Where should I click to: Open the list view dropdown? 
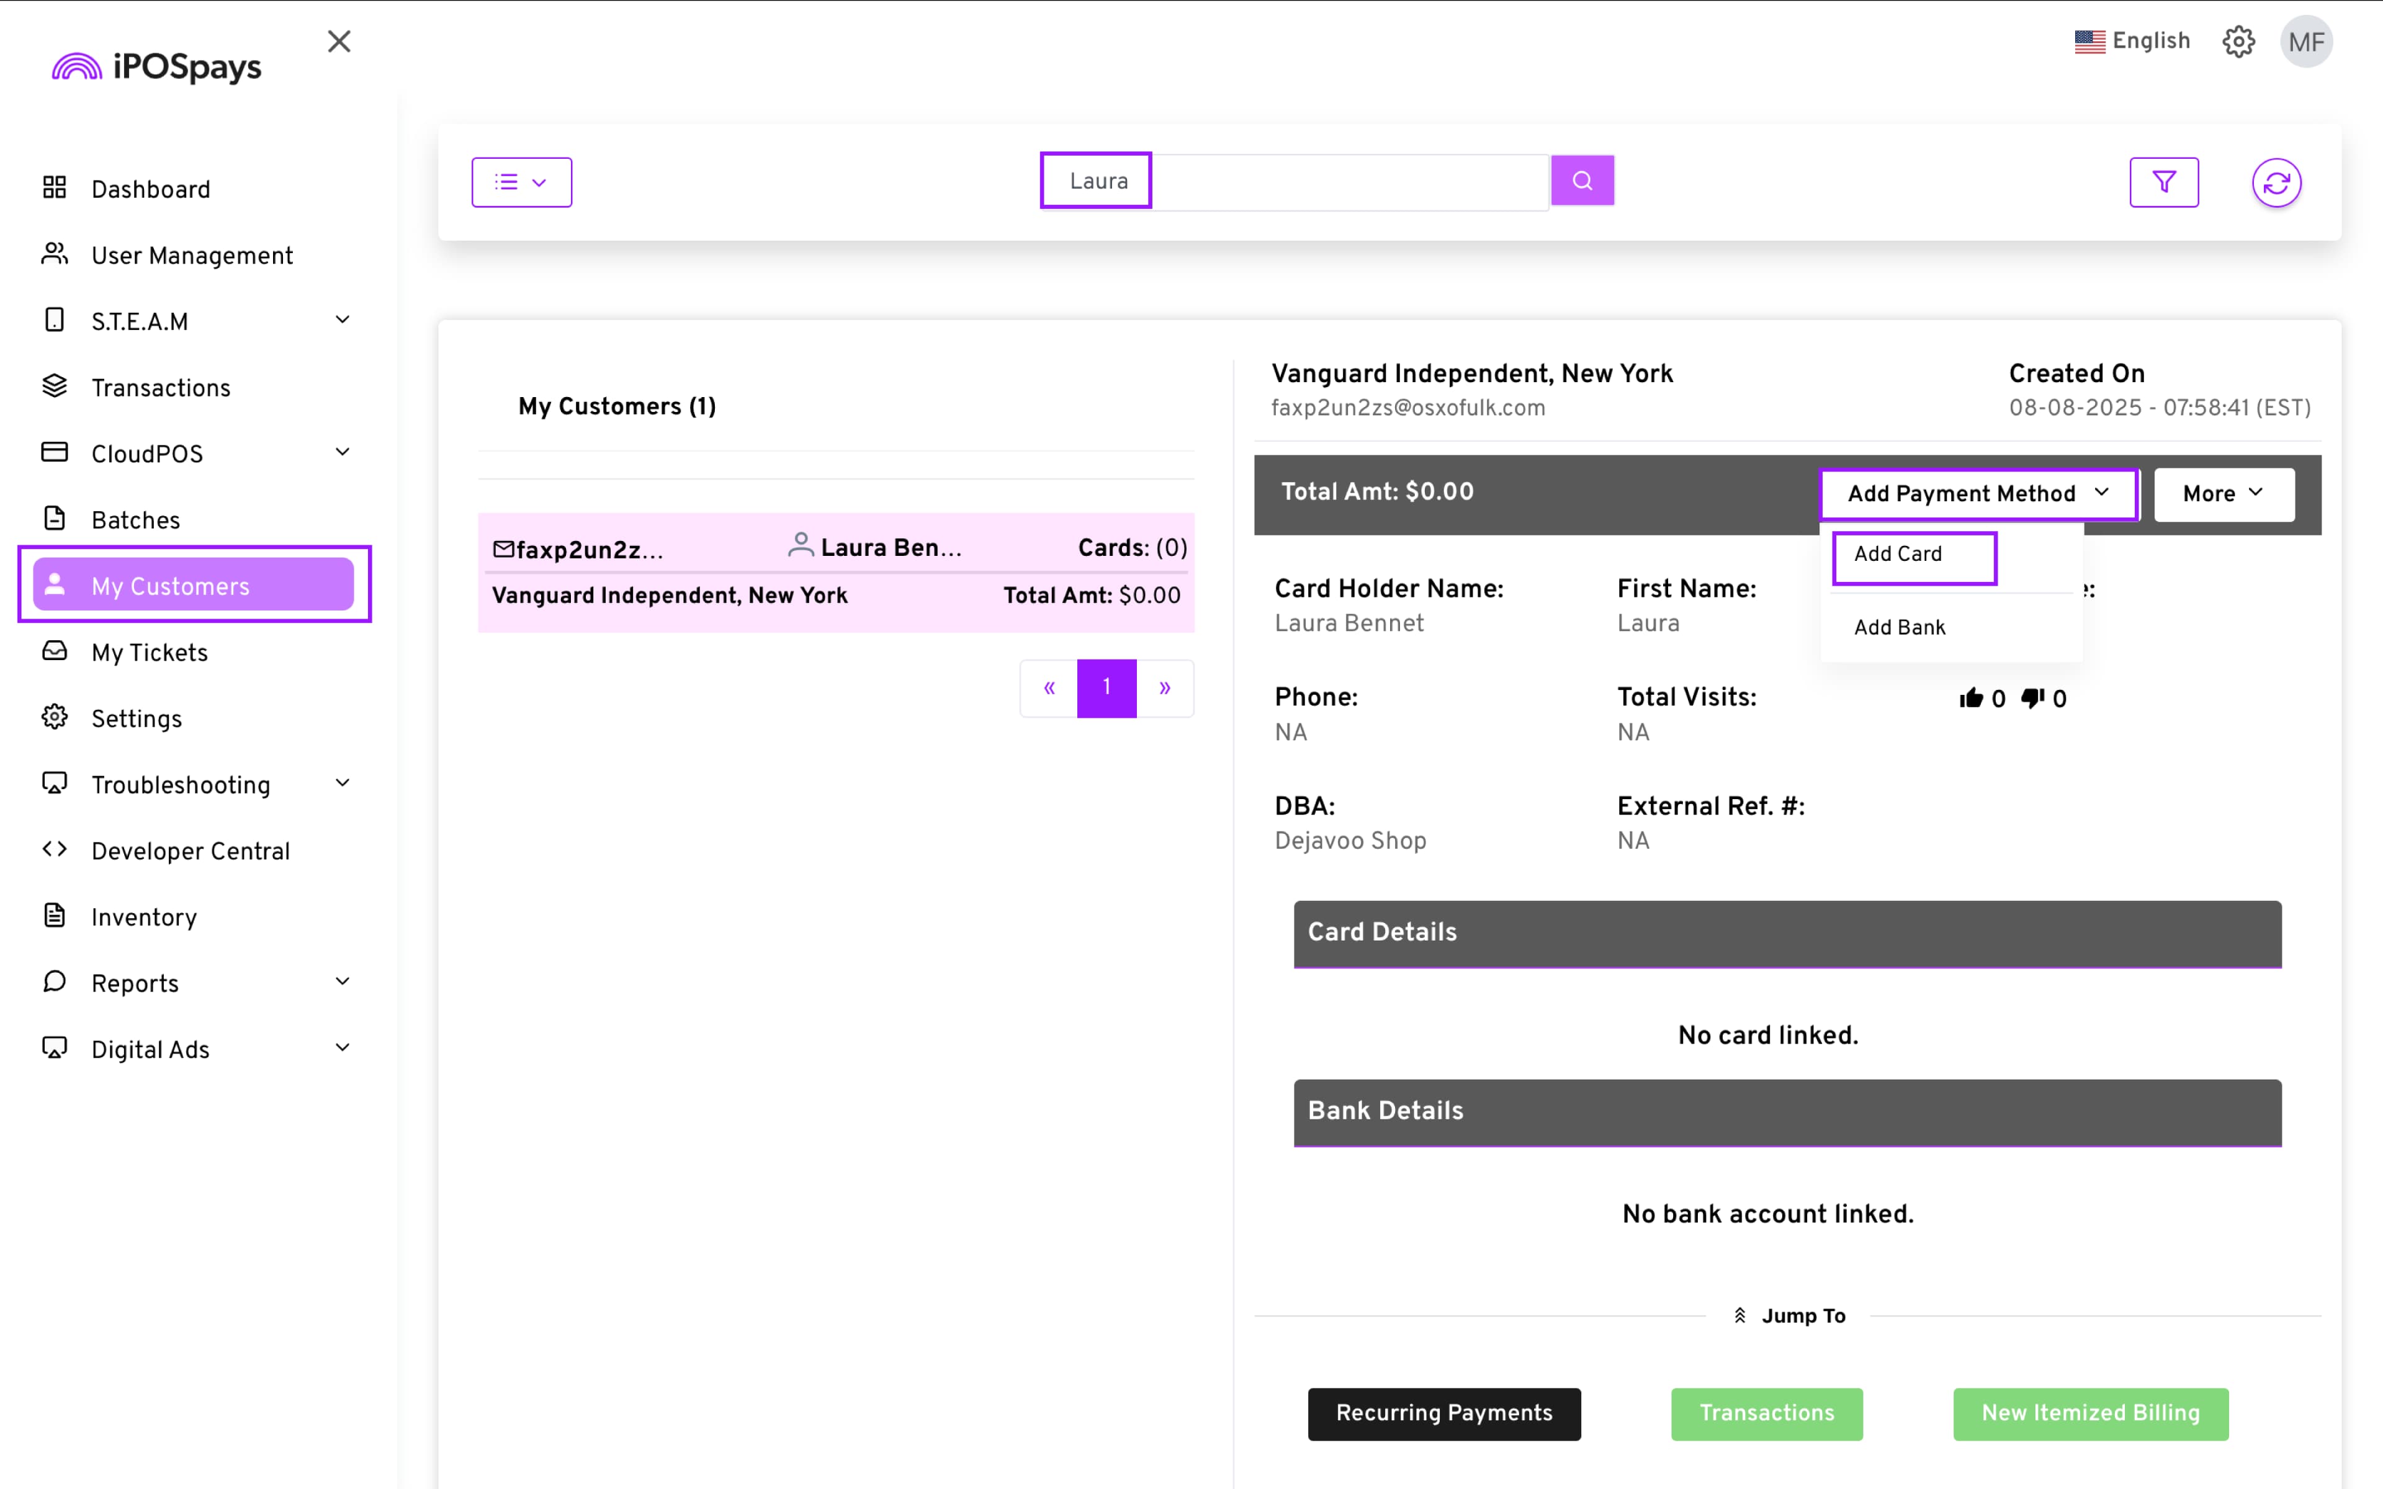(x=521, y=182)
